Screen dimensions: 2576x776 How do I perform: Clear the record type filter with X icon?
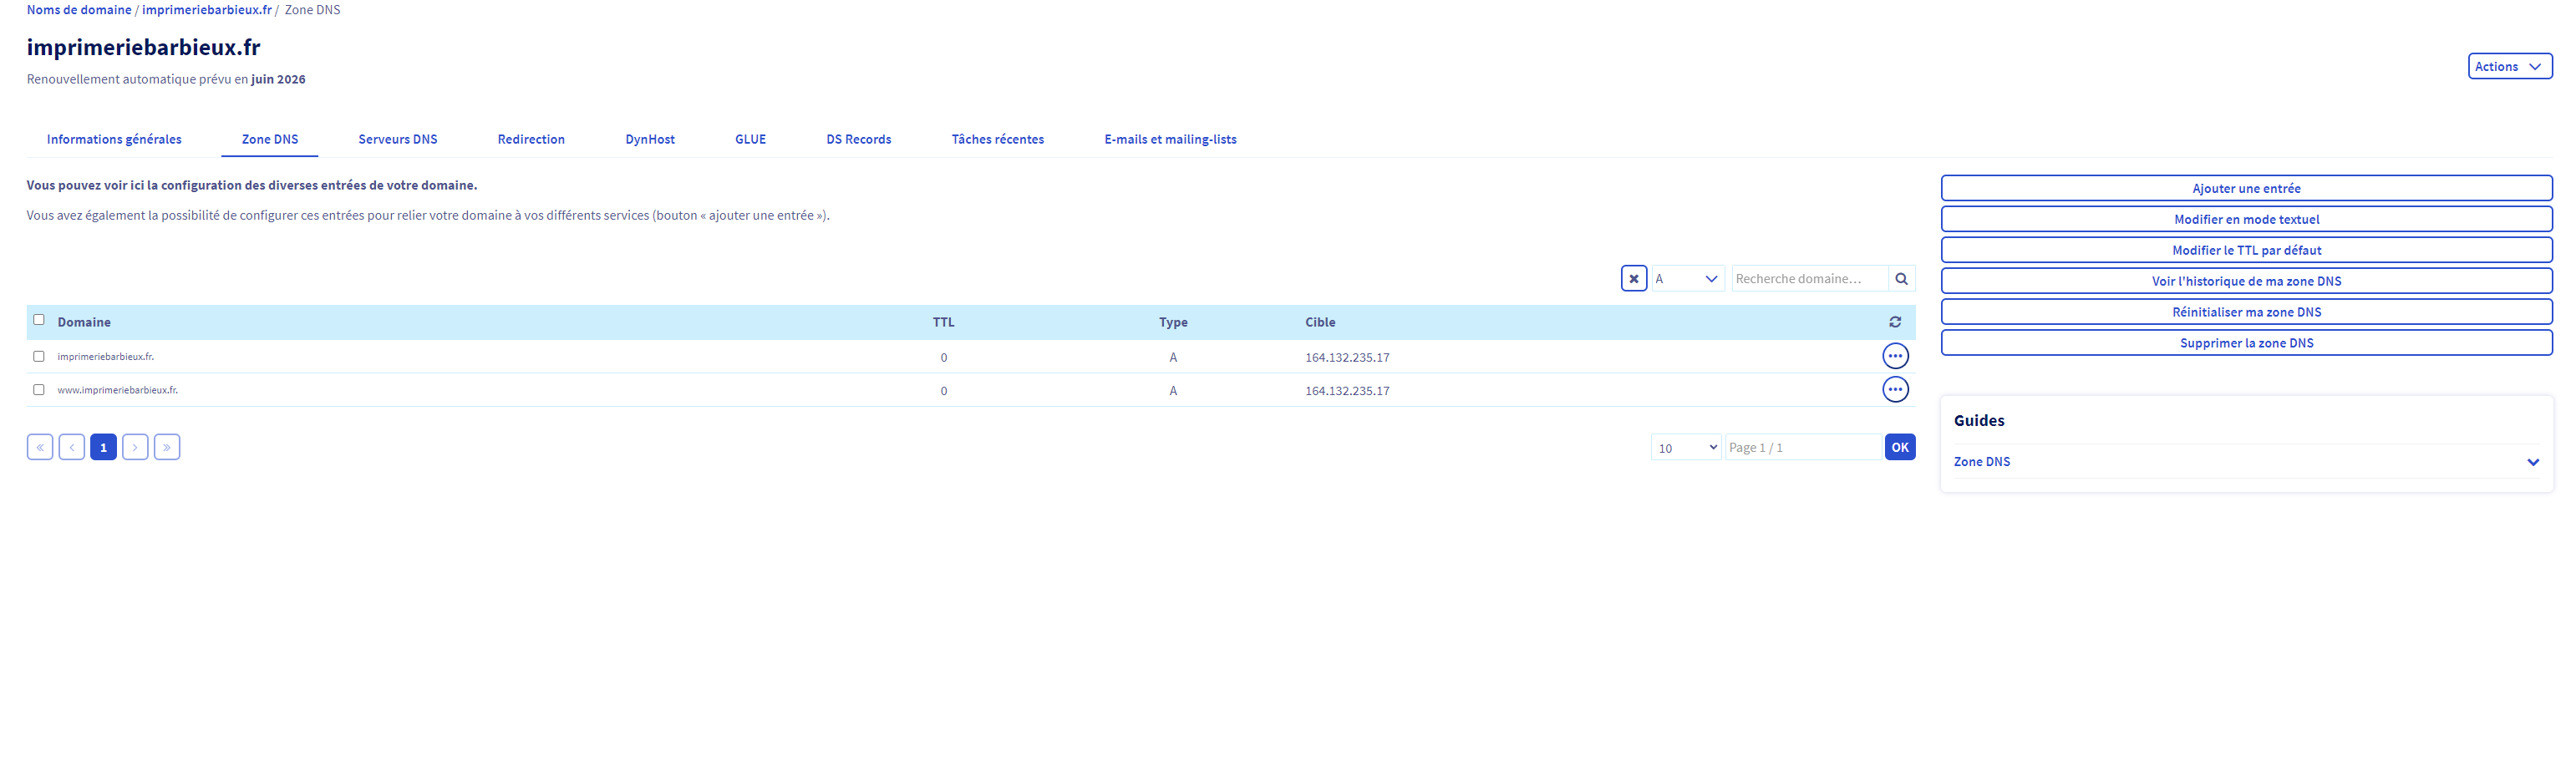tap(1633, 279)
